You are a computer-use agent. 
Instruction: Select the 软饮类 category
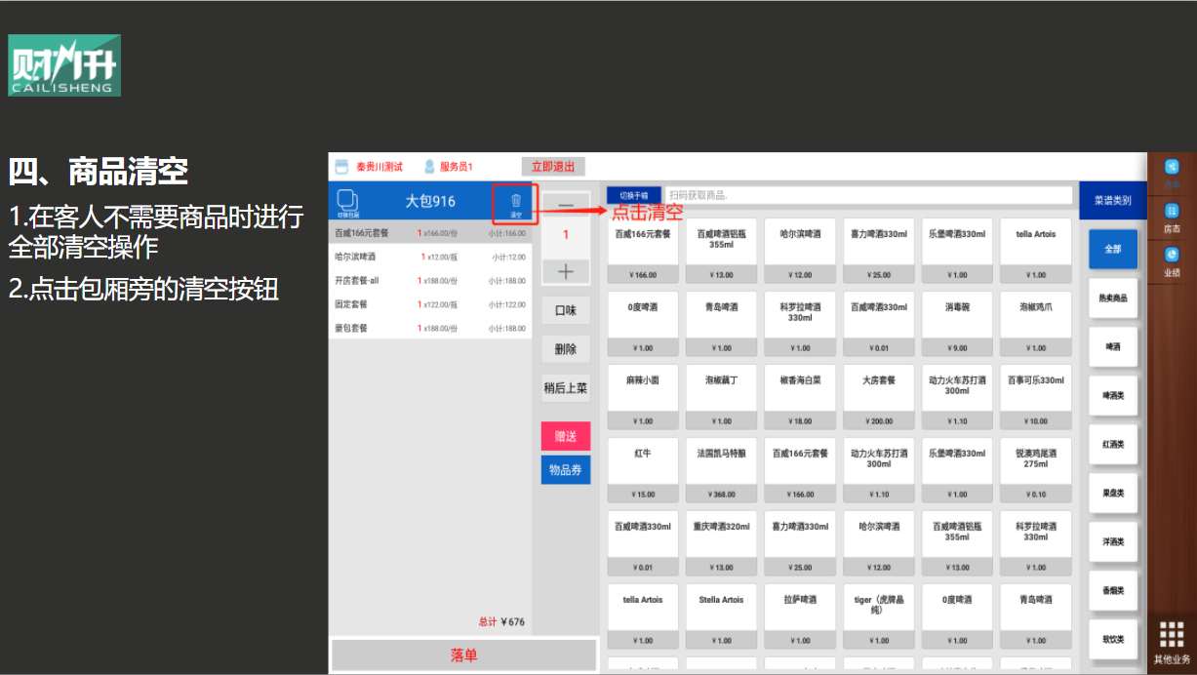pos(1113,639)
